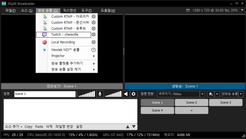Click the add transition star icon
The width and height of the screenshot is (246, 139).
click(x=211, y=94)
